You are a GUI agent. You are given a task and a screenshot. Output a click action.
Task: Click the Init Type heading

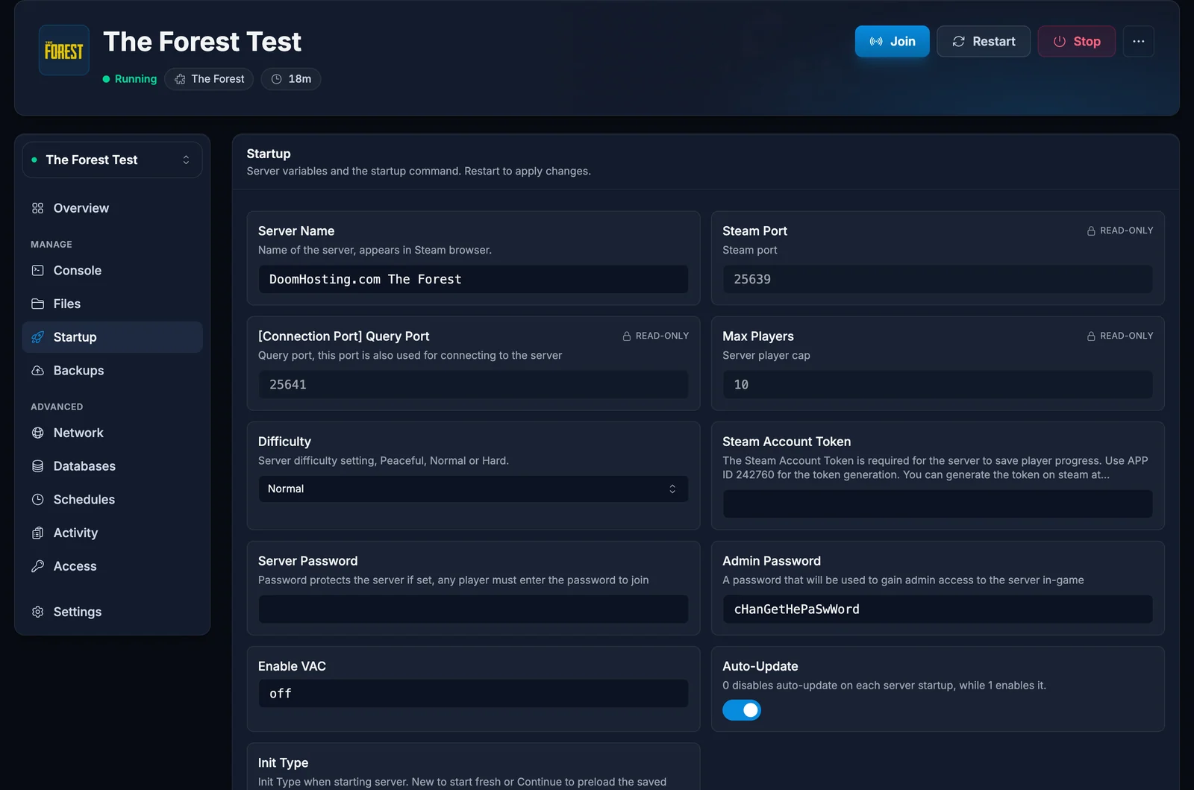point(283,763)
